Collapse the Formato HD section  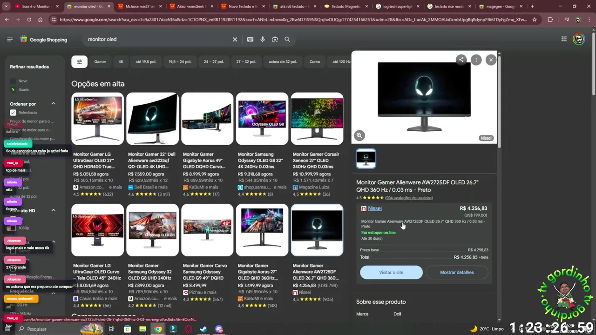click(x=53, y=210)
